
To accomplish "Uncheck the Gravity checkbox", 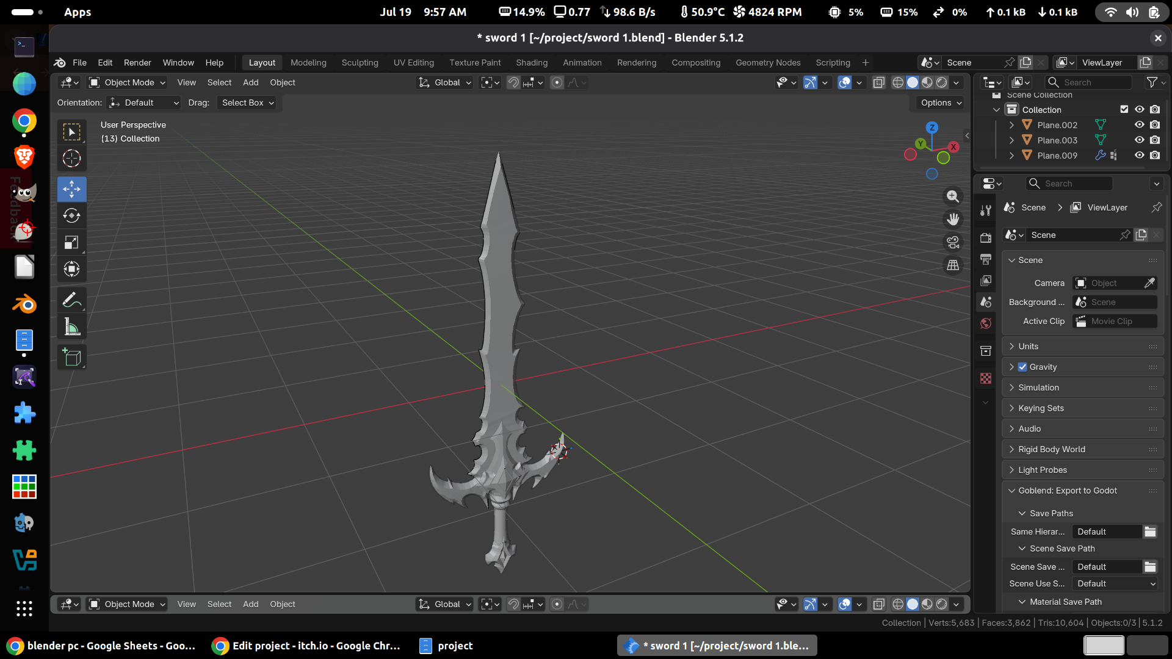I will [x=1022, y=367].
